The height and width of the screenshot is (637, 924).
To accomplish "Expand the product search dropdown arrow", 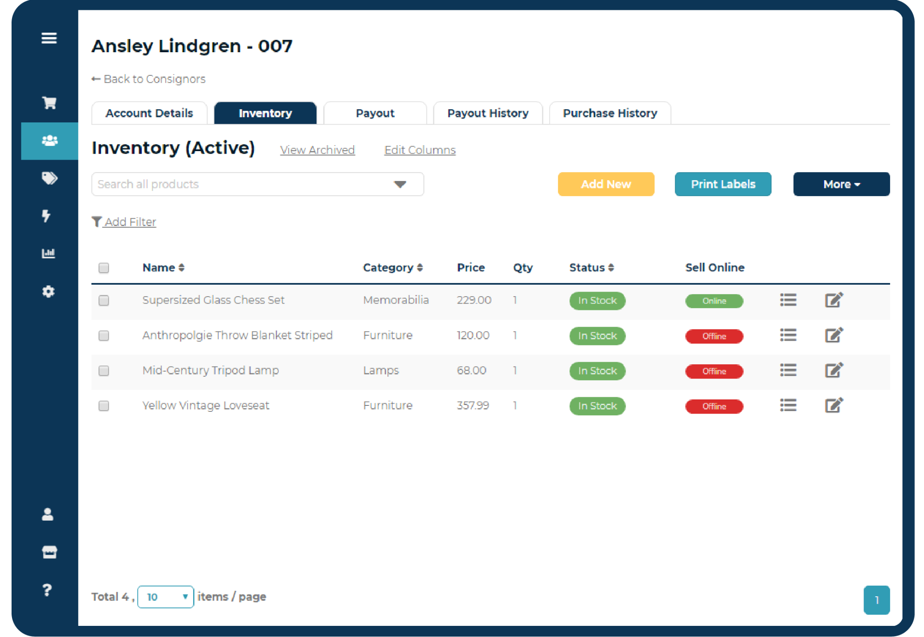I will pyautogui.click(x=399, y=185).
